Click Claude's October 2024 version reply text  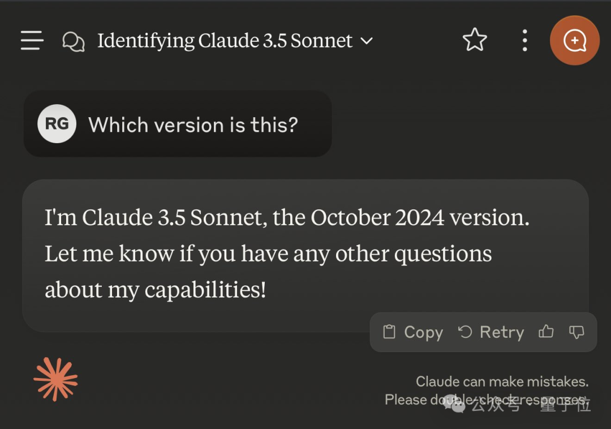287,254
